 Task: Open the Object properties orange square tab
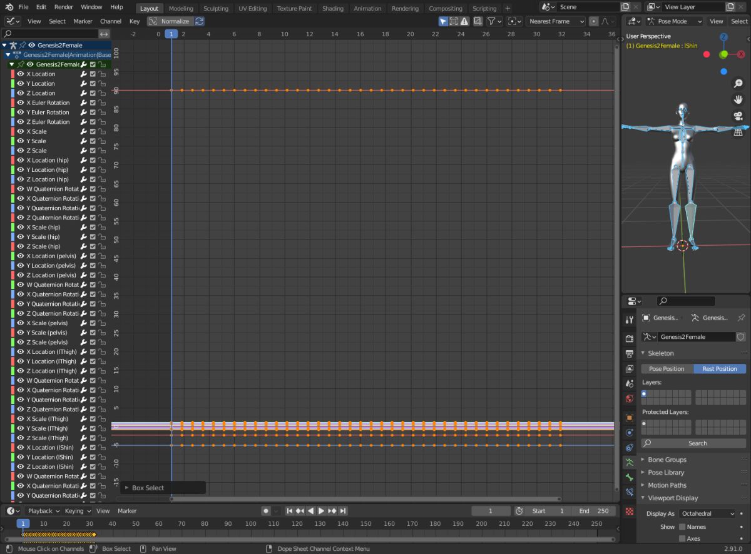click(x=630, y=417)
